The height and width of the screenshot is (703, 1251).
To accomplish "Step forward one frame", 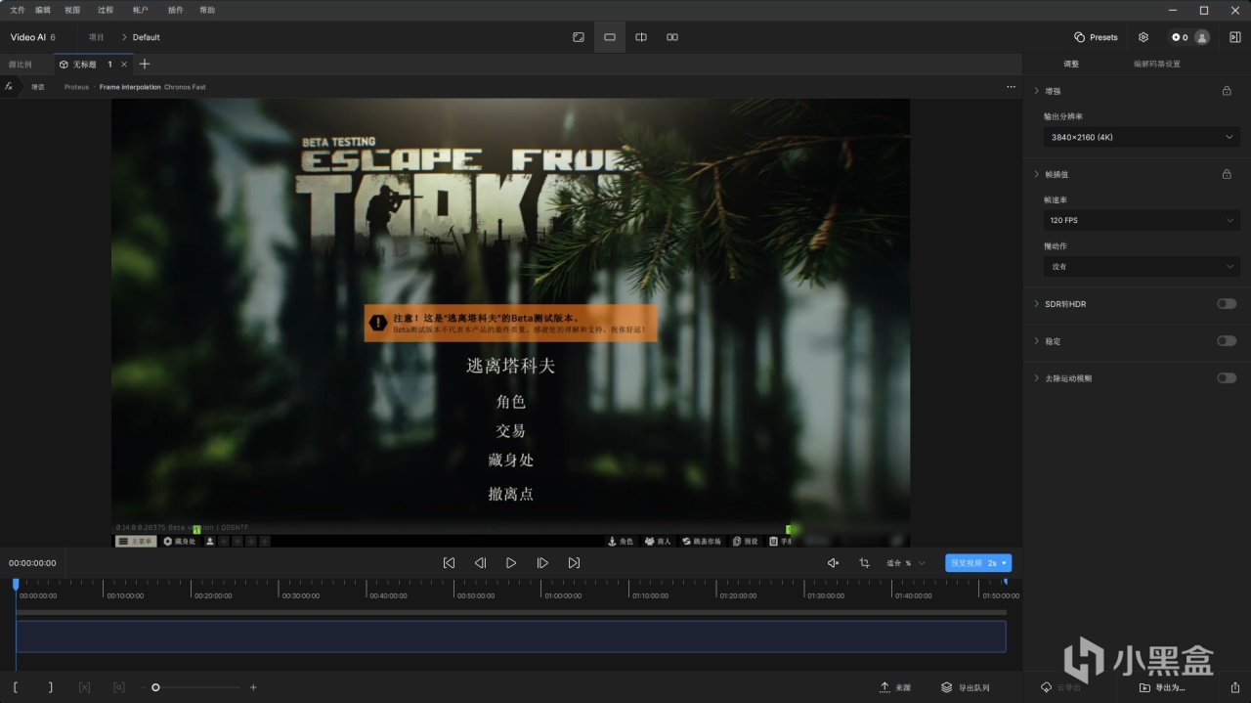I will 542,562.
